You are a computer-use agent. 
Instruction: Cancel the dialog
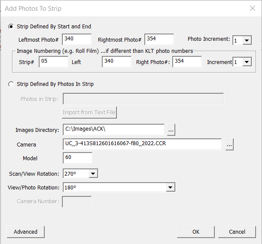237,232
